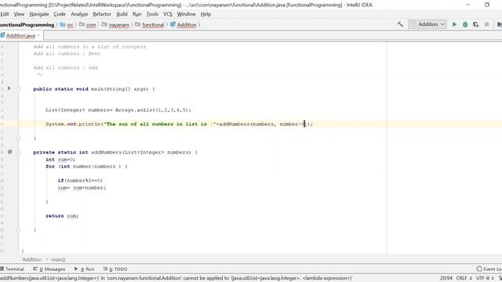
Task: Open the Window menu
Action: tap(186, 14)
